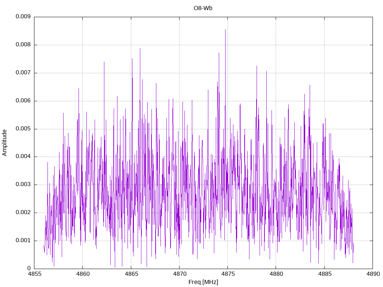Click the 0.003 y-axis tick label

coord(23,185)
